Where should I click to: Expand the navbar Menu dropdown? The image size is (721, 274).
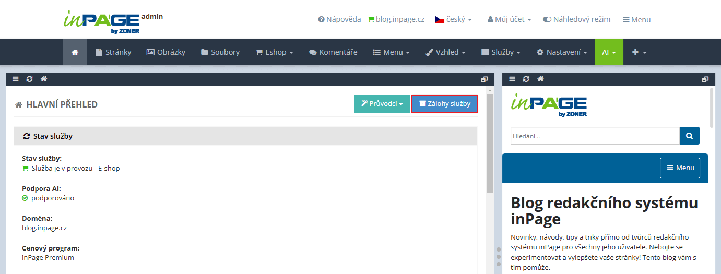[x=391, y=52]
